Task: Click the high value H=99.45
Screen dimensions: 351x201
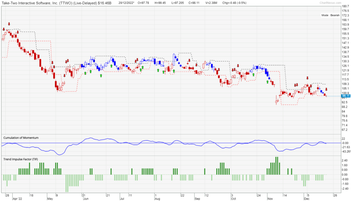Action: point(160,3)
